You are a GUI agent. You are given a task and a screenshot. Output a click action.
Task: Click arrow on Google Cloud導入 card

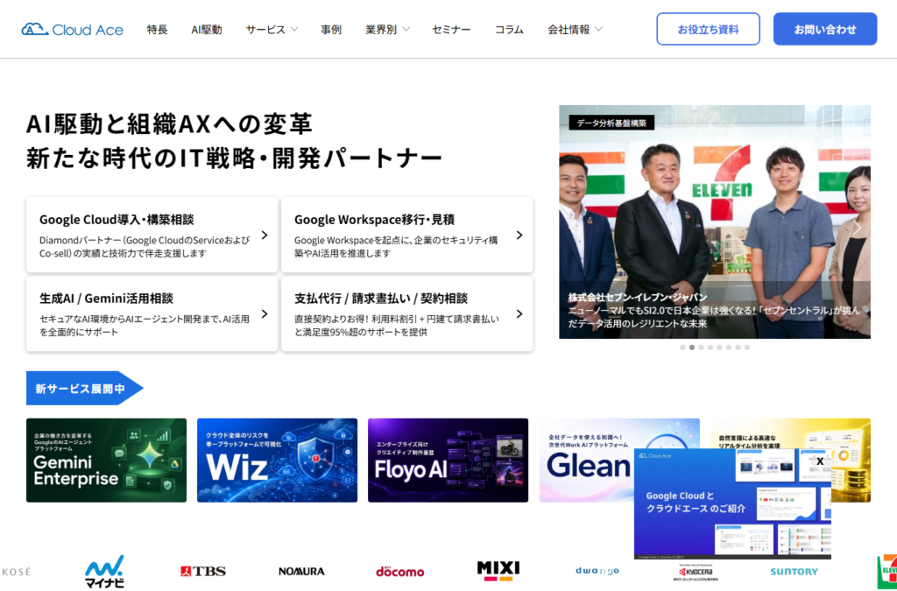265,235
